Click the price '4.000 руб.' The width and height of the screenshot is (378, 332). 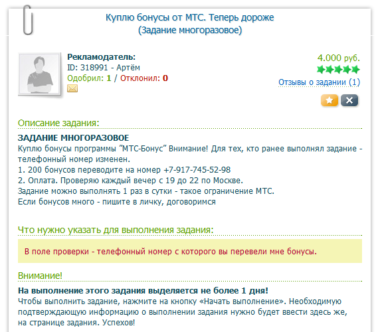click(x=338, y=58)
